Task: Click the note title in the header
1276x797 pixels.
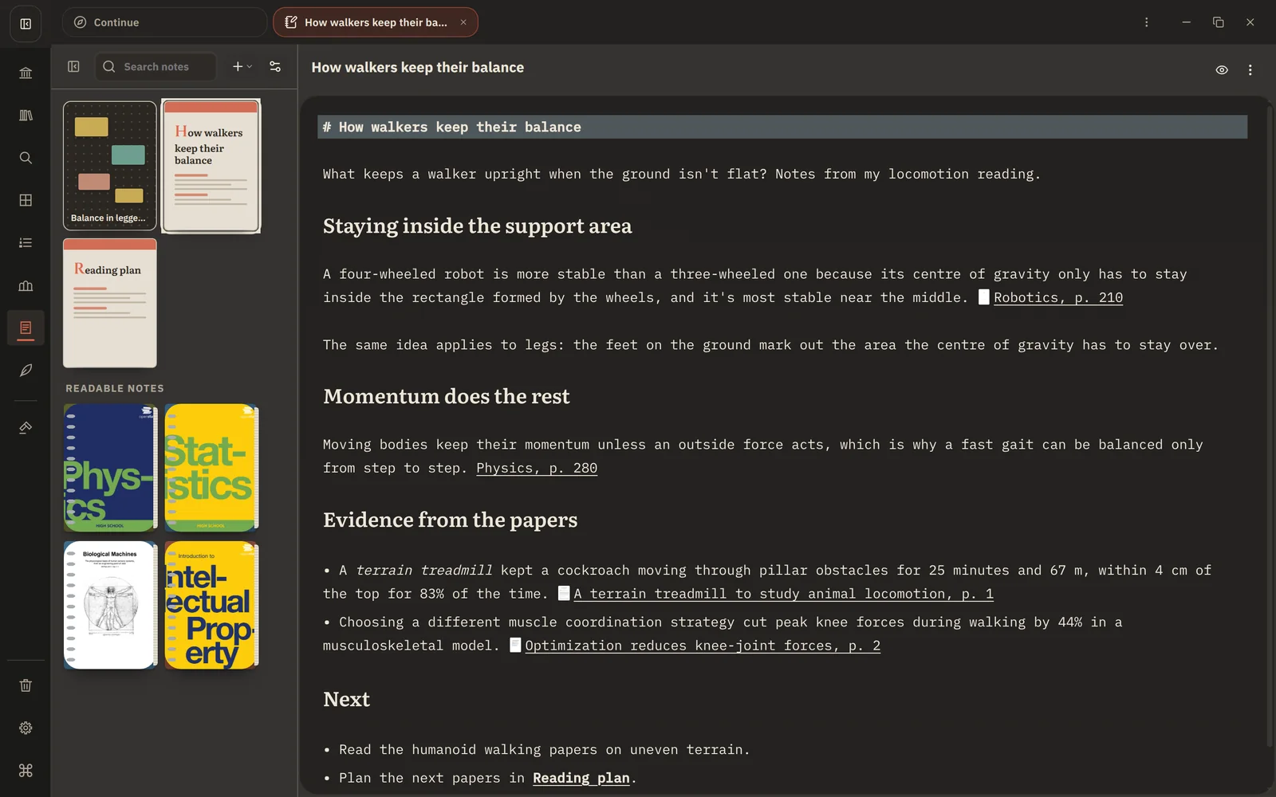Action: coord(418,68)
